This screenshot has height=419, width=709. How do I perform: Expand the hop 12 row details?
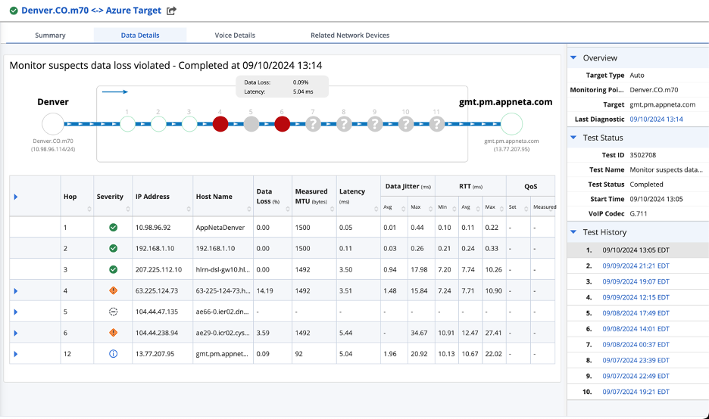tap(16, 353)
